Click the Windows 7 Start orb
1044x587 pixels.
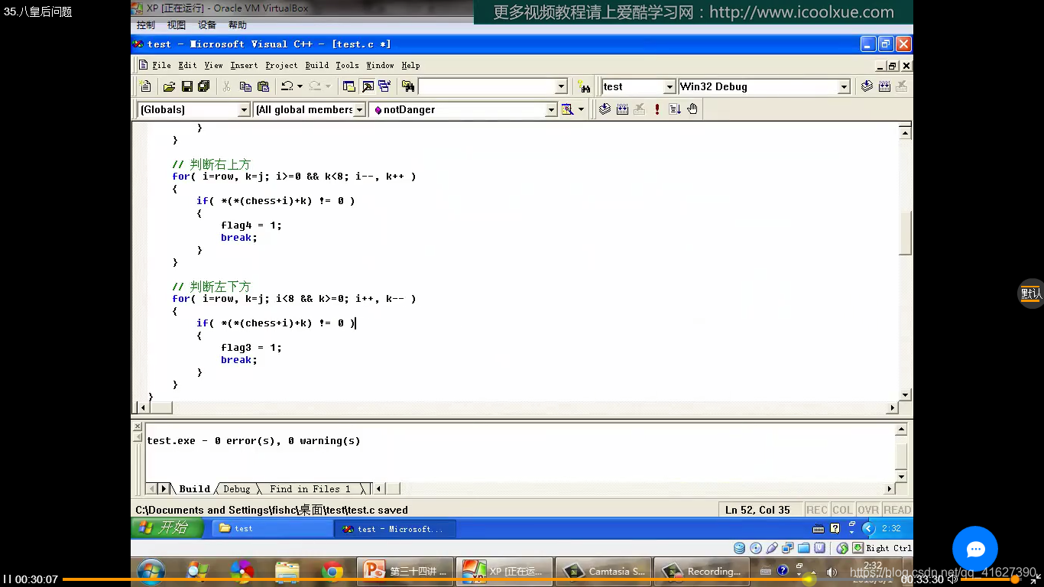click(x=151, y=571)
